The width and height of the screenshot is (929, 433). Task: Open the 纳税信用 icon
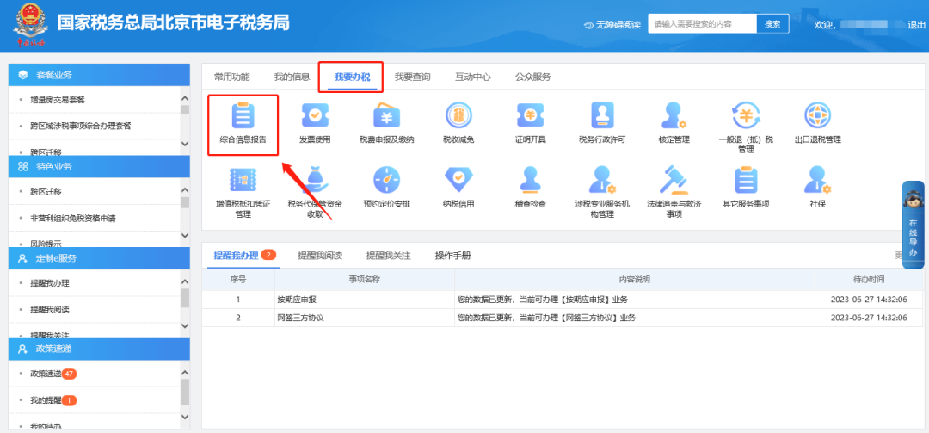458,184
